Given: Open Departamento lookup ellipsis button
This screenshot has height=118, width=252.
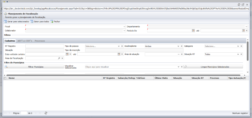Looking at the screenshot, I should [x=246, y=26].
